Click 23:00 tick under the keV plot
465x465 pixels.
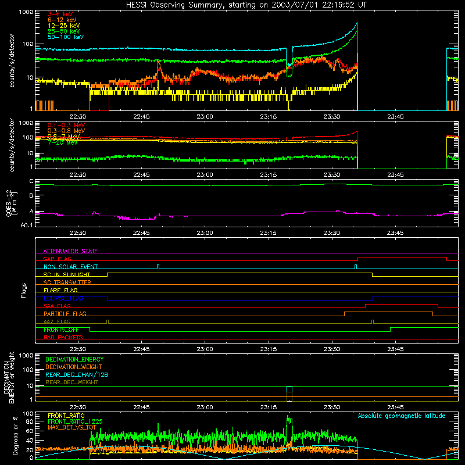(x=205, y=117)
